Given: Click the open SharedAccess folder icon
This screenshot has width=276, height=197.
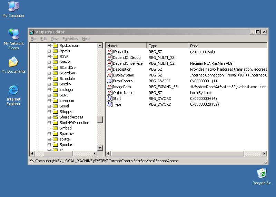Looking at the screenshot, I should 56,117.
